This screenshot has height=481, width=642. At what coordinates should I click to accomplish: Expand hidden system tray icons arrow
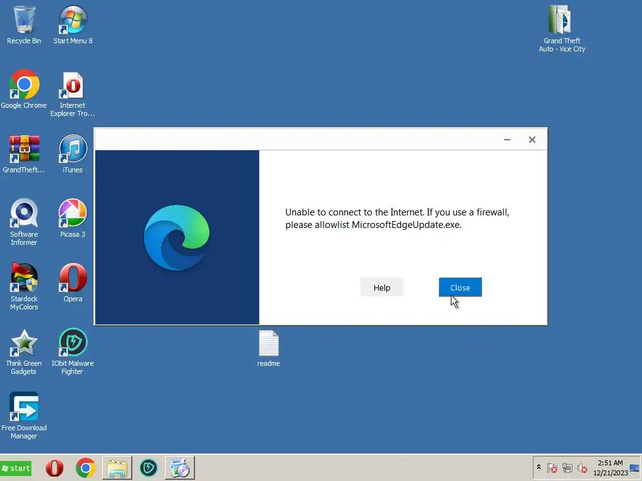pyautogui.click(x=539, y=467)
